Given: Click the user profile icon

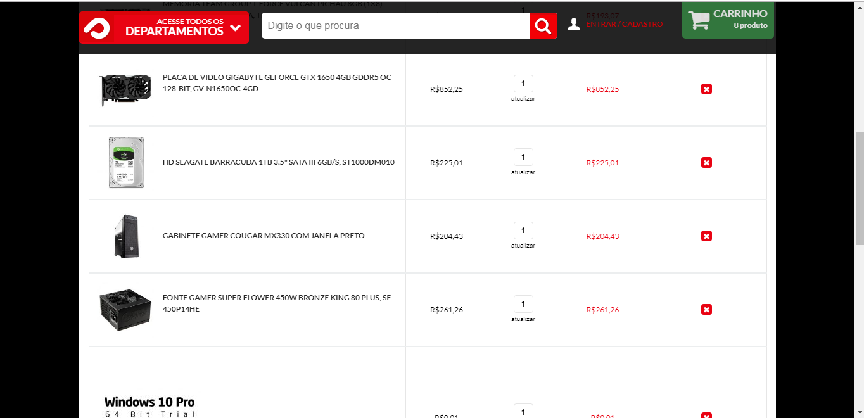Looking at the screenshot, I should tap(574, 24).
